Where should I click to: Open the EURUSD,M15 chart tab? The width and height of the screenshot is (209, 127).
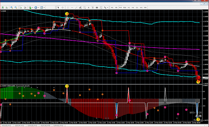coord(32,126)
